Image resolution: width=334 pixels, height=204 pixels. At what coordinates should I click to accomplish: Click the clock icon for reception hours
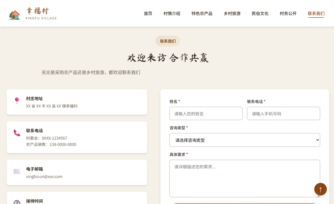[x=17, y=202]
